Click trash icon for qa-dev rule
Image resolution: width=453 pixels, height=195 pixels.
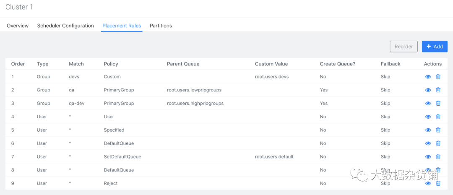(438, 103)
